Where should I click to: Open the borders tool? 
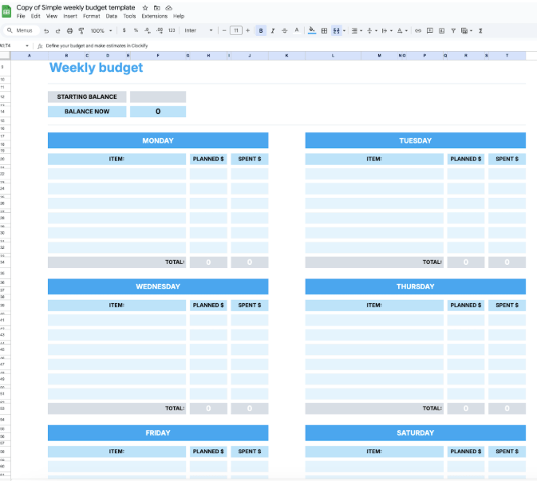pos(324,31)
